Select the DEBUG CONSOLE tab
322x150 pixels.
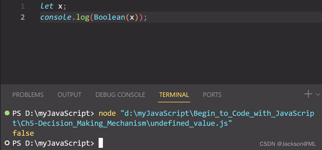tap(120, 95)
